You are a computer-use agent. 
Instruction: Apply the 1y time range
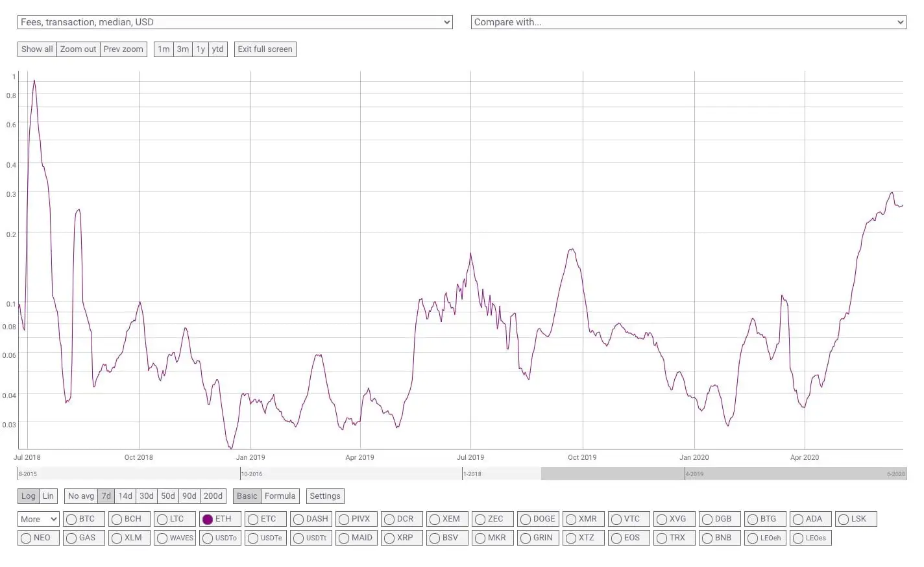[x=200, y=49]
